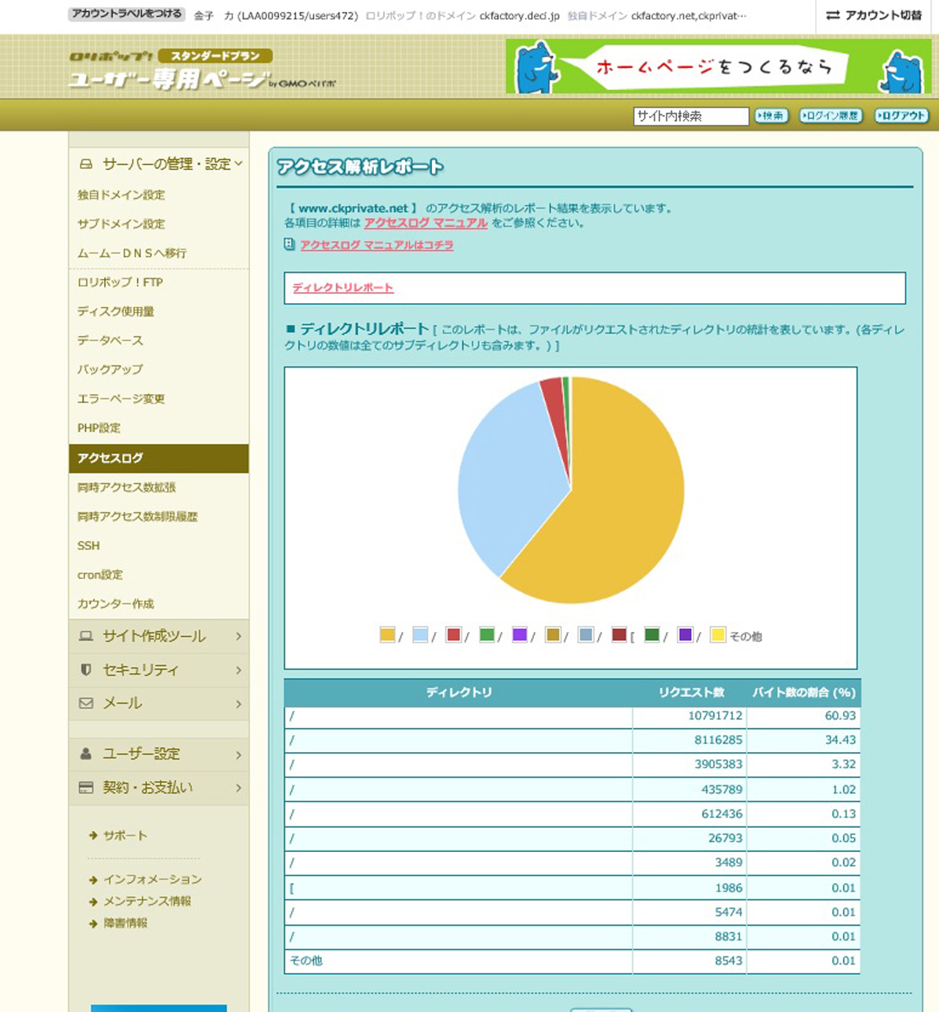This screenshot has width=939, height=1012.
Task: Click the yellow legend color swatch
Action: pos(387,635)
